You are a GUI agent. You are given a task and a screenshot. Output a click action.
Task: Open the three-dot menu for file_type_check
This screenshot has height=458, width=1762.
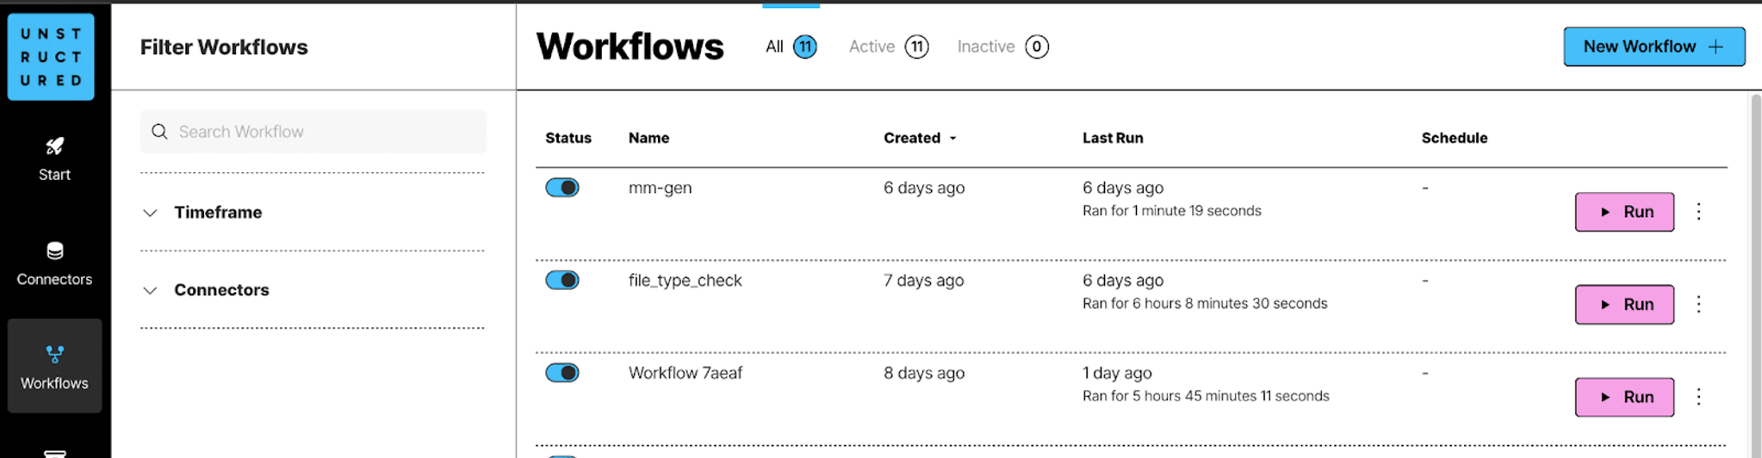1698,304
